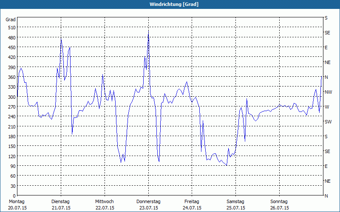This screenshot has width=340, height=212.
Task: Click the 'E' compass label level with 450
Action: click(x=326, y=47)
